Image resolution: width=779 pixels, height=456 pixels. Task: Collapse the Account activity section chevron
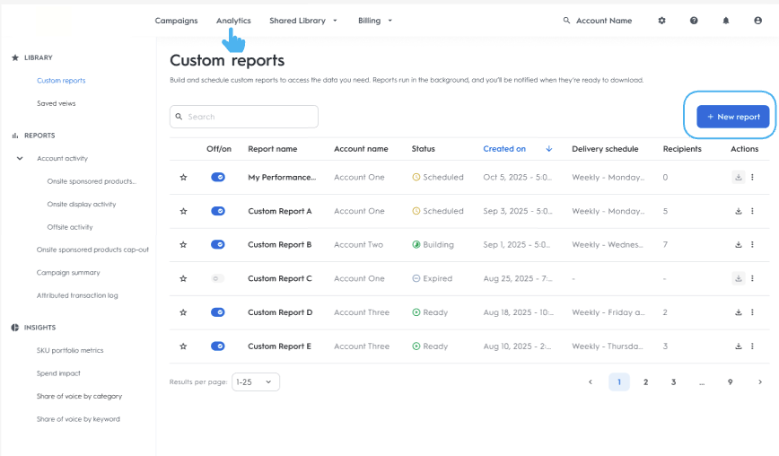point(20,159)
